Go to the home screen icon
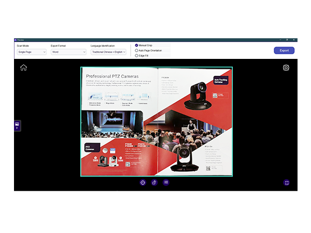Image resolution: width=311 pixels, height=233 pixels. tap(23, 68)
